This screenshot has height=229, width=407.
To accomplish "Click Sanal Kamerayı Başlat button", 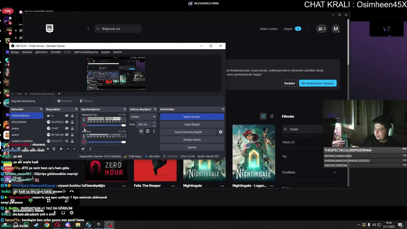I will click(x=188, y=132).
